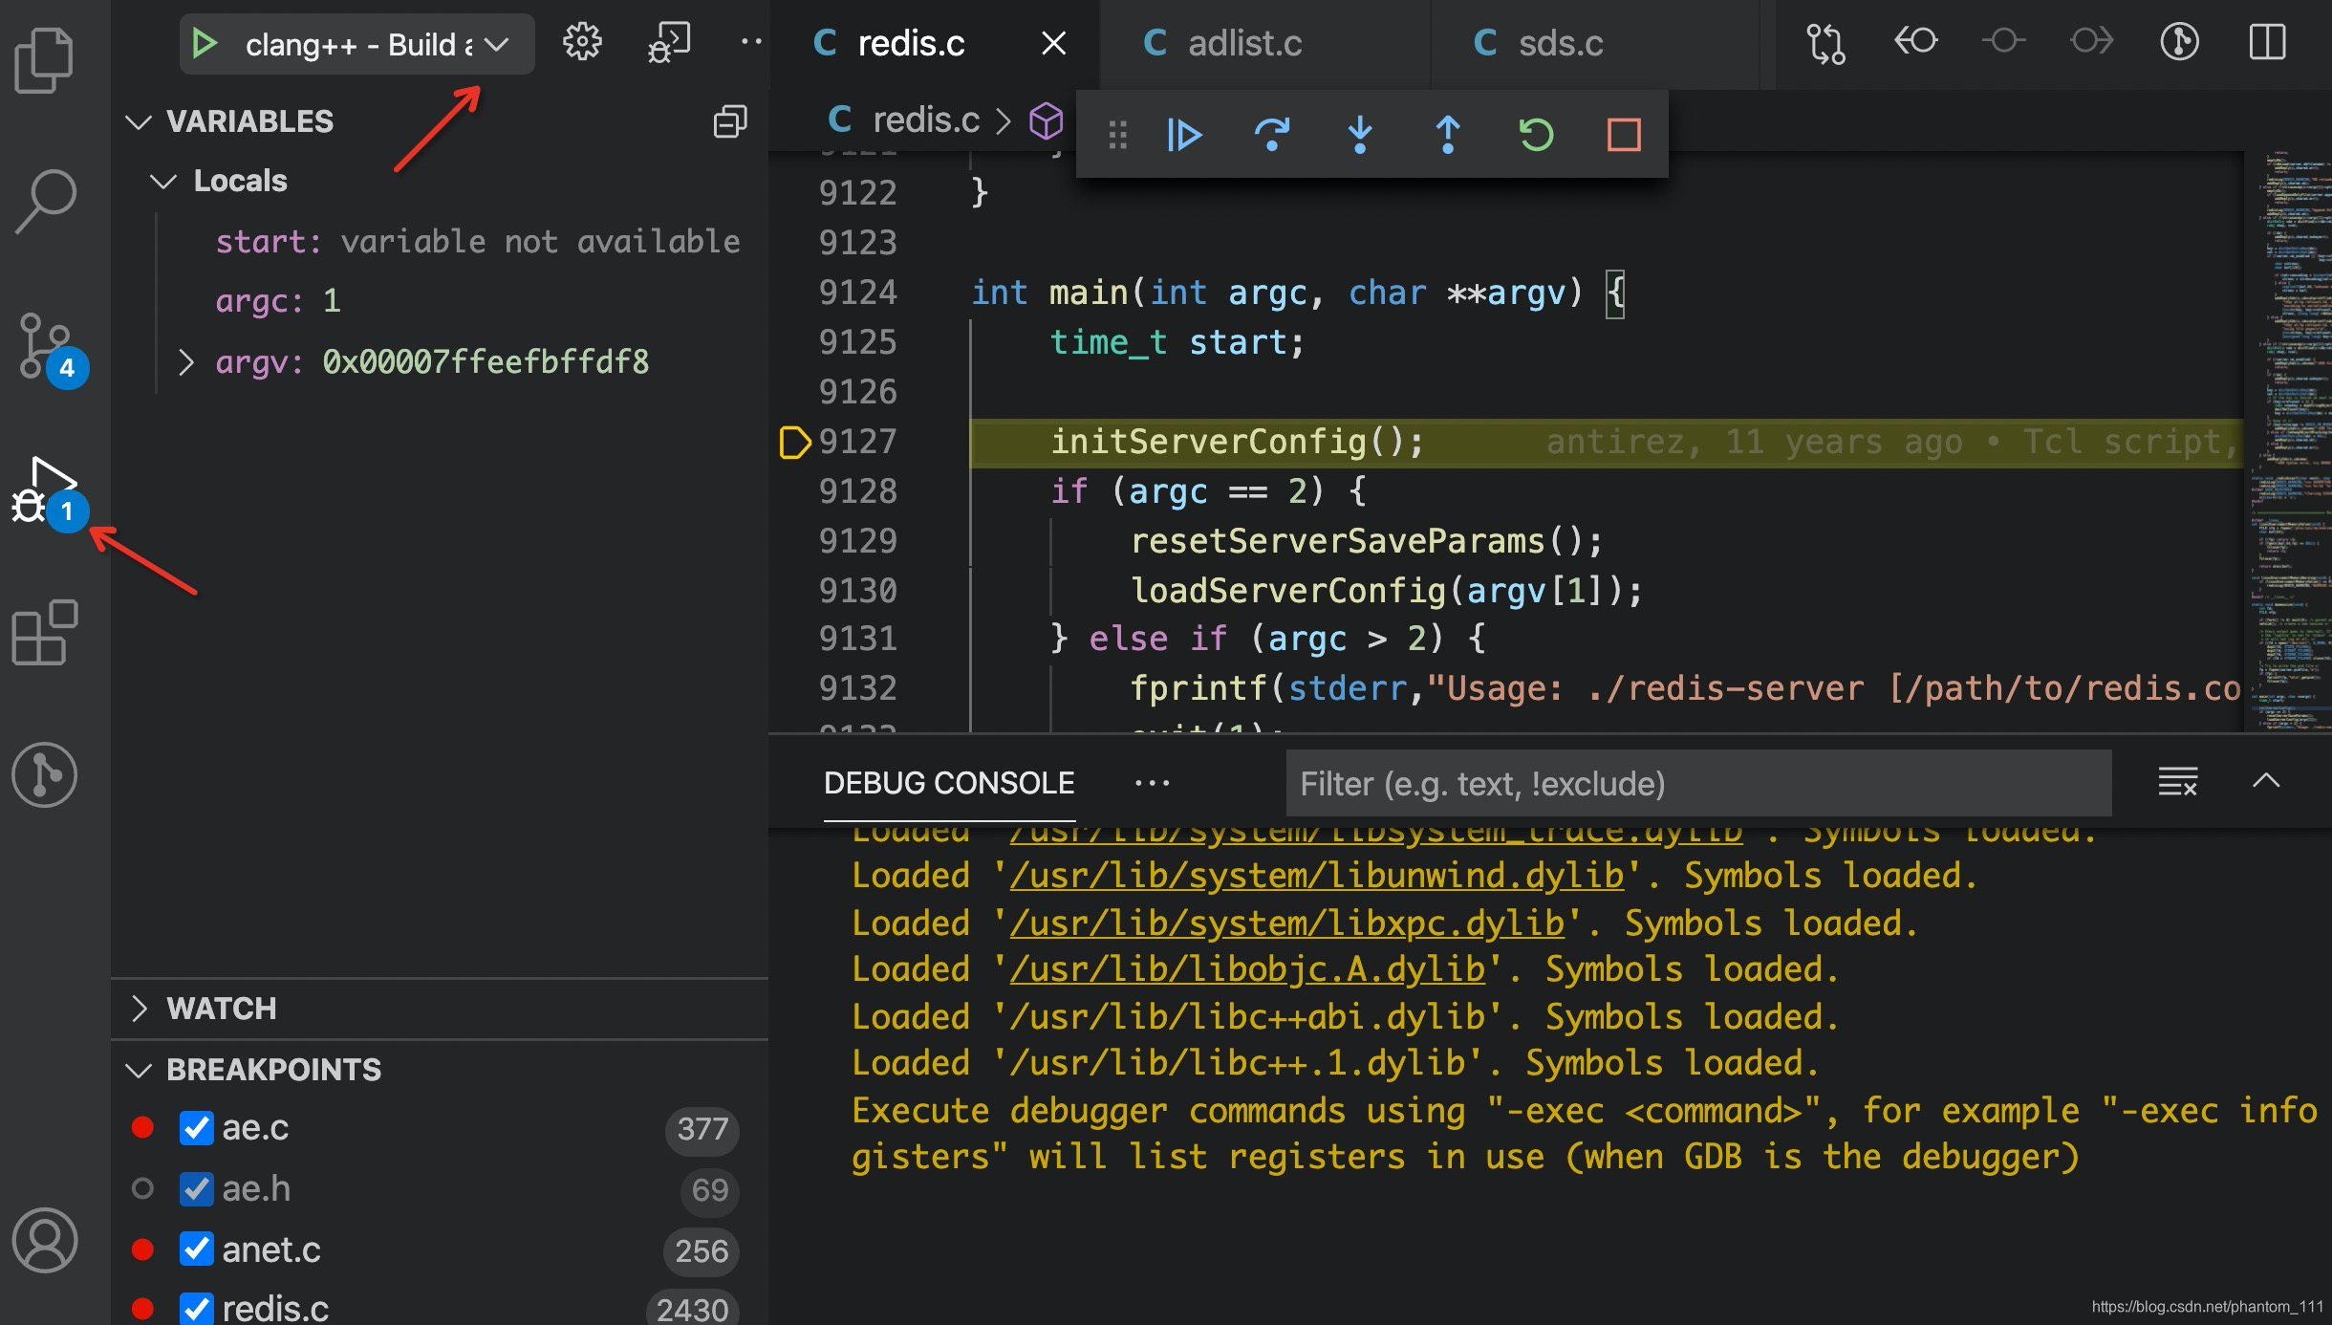Open the debug console from the debug view toolbar
Image resolution: width=2332 pixels, height=1325 pixels.
(669, 42)
